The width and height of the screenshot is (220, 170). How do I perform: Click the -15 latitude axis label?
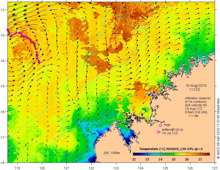pos(2,86)
